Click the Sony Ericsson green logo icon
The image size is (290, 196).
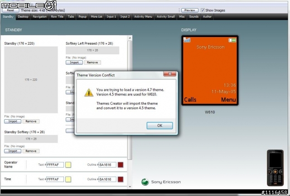coord(145,182)
